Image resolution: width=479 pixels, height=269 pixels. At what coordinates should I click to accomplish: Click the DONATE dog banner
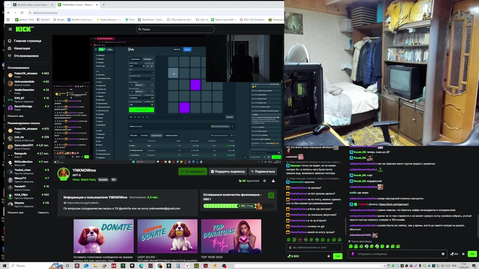coord(104,236)
